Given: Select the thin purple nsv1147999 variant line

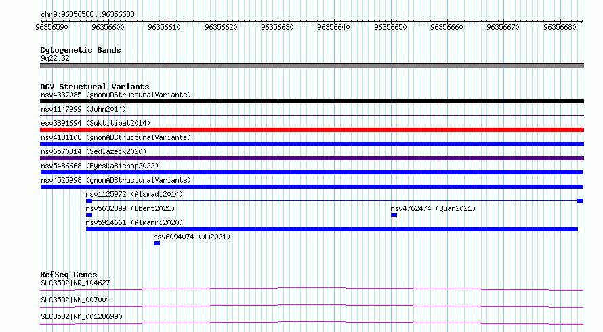Looking at the screenshot, I should coord(312,115).
